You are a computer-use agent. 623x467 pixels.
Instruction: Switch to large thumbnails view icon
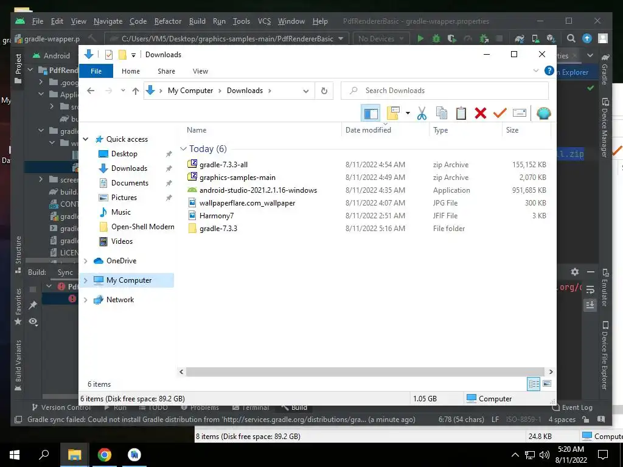coord(547,384)
